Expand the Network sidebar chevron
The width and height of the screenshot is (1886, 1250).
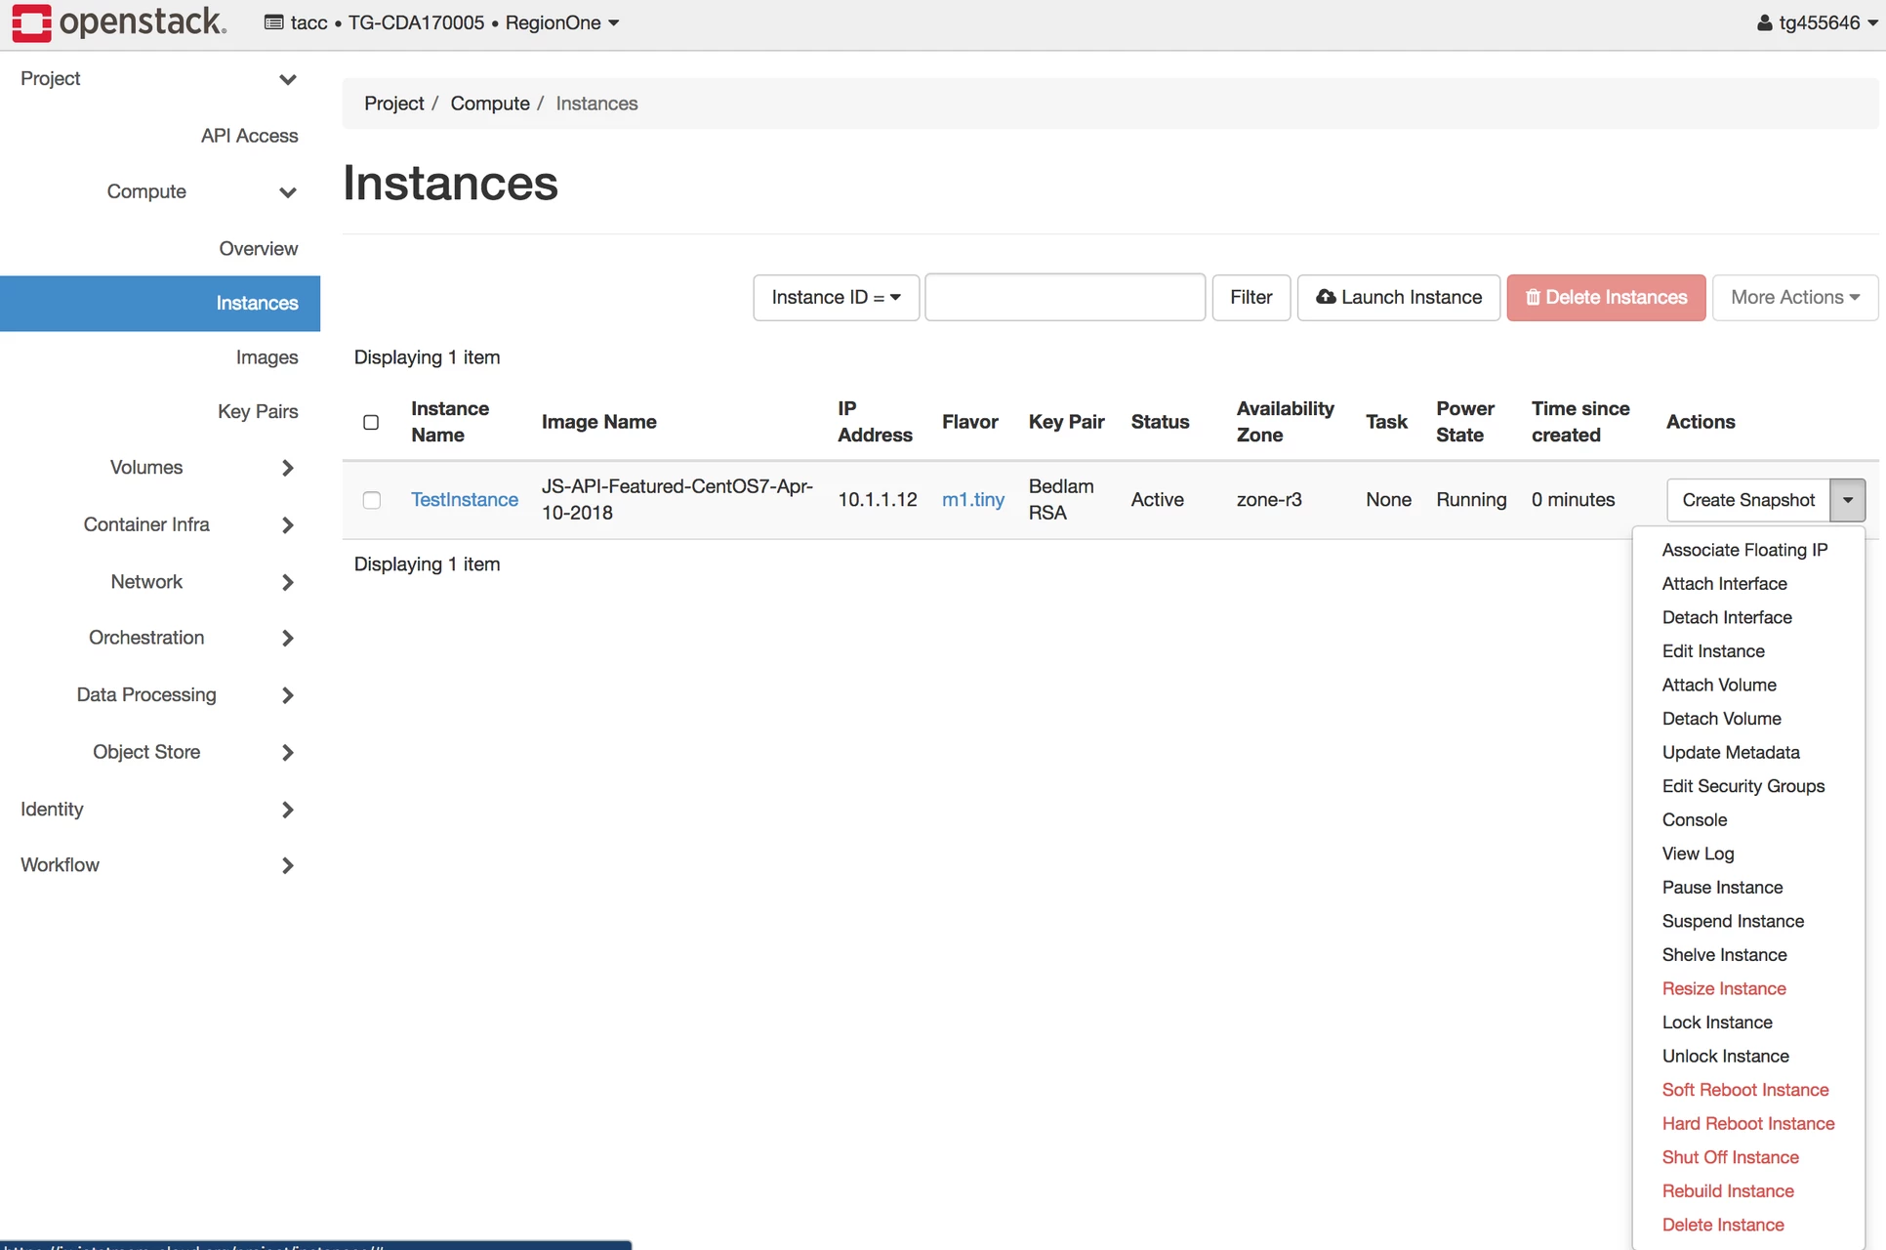(x=287, y=582)
